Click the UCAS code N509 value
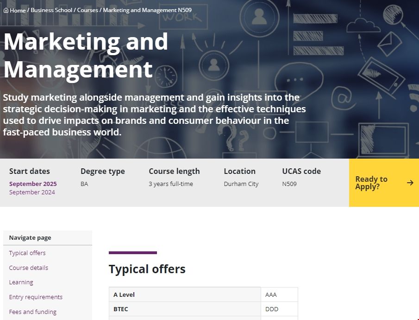 (289, 184)
